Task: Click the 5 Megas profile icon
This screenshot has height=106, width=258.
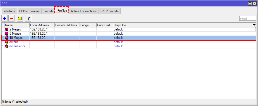Action: [x=7, y=34]
